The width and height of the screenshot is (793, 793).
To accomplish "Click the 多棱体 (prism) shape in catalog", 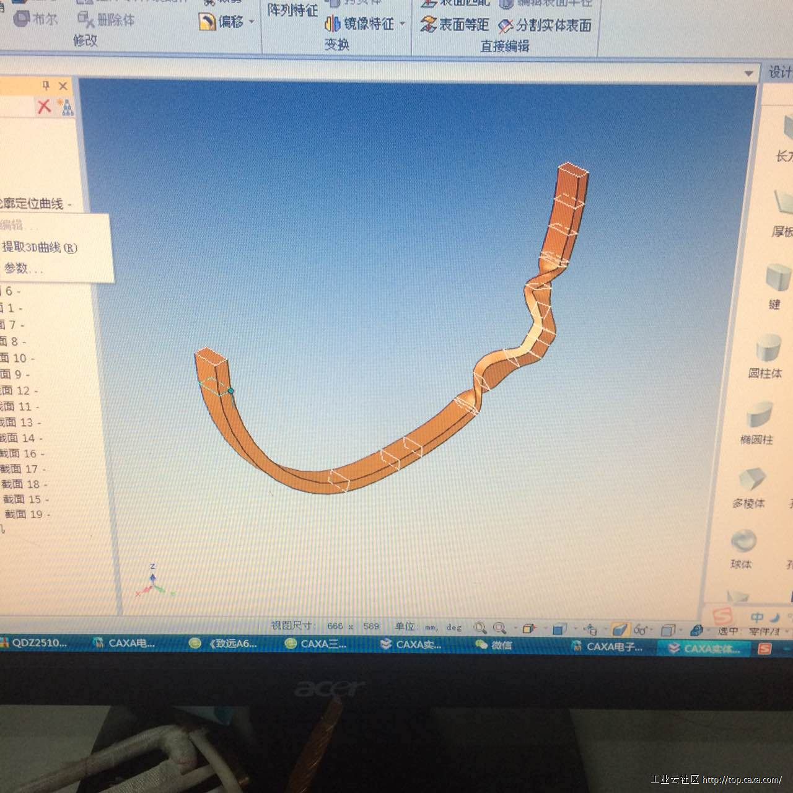I will (750, 488).
